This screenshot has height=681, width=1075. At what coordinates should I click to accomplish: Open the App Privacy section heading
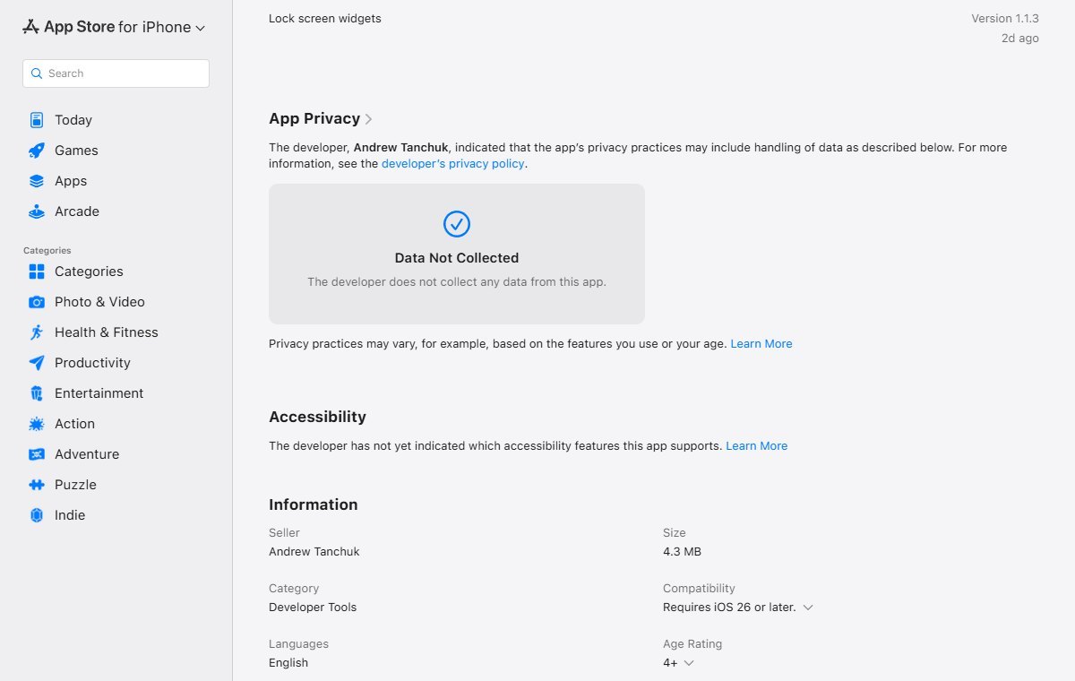pos(314,118)
